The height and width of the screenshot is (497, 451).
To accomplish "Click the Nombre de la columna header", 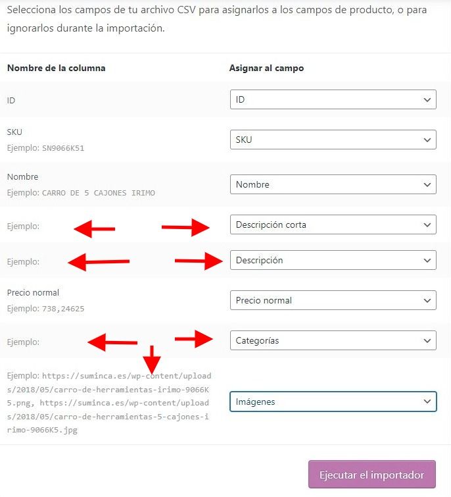I will (57, 68).
